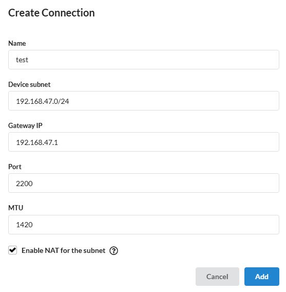Confirm the connection with the Add button
The height and width of the screenshot is (292, 286).
point(262,277)
